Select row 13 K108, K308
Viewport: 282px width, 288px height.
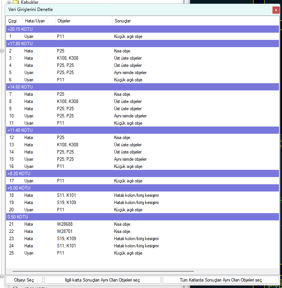(143, 145)
